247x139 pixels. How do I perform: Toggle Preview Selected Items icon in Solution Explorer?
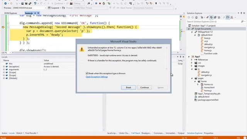tap(228, 17)
